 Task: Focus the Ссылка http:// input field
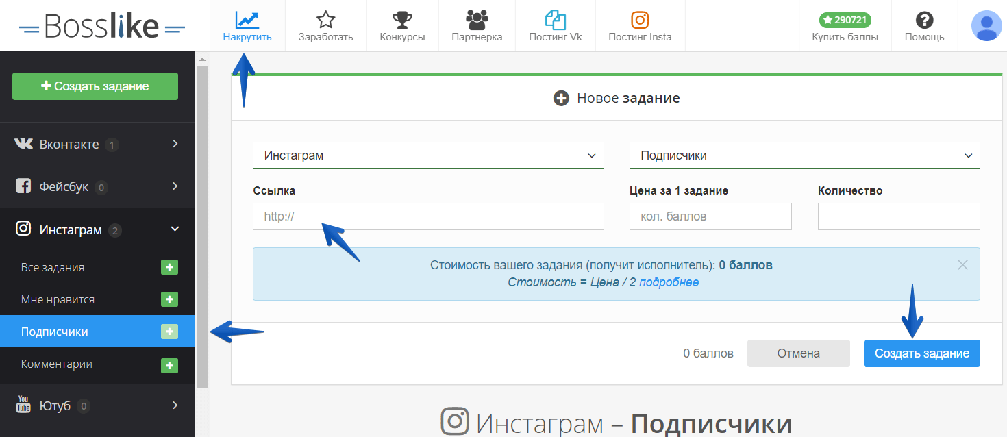tap(428, 216)
